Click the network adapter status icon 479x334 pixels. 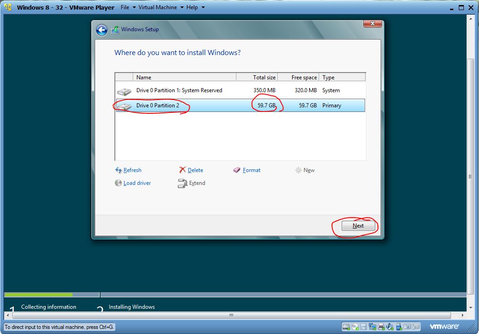372,327
